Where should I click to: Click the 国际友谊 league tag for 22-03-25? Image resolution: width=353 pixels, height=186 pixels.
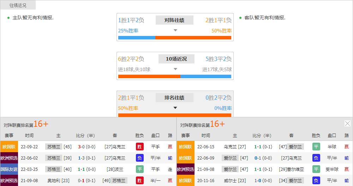[x=9, y=169]
